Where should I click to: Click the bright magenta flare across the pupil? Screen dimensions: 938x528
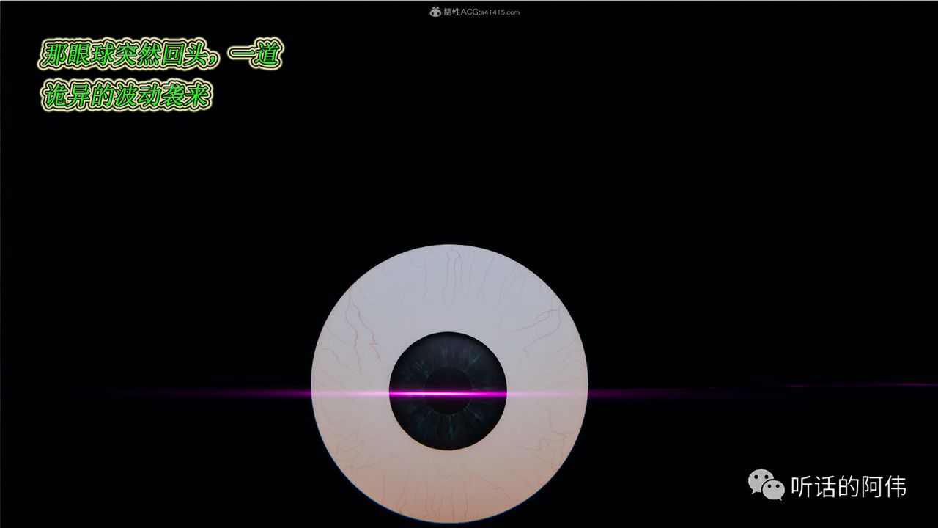coord(448,394)
